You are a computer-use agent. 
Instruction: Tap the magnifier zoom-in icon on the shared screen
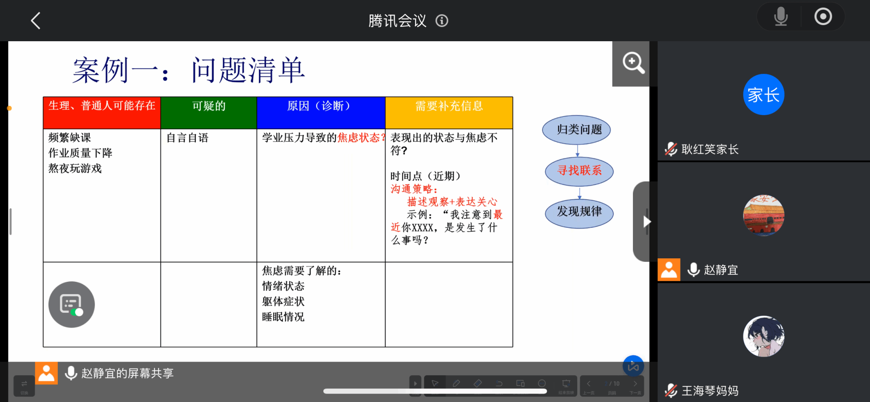[633, 63]
